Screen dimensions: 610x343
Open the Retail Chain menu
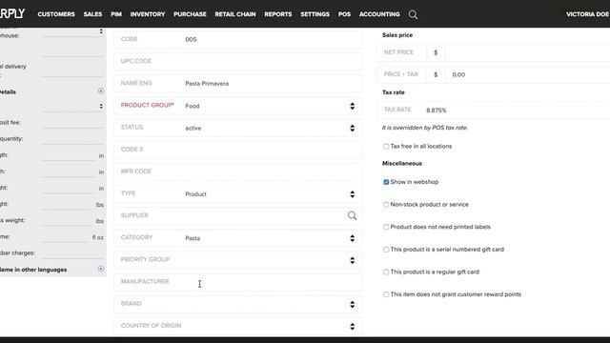235,14
